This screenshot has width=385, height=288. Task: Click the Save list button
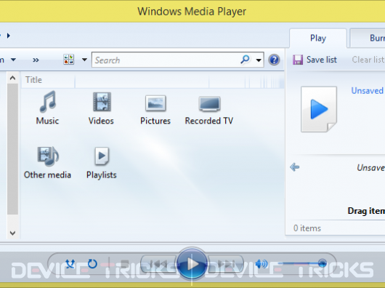(315, 60)
